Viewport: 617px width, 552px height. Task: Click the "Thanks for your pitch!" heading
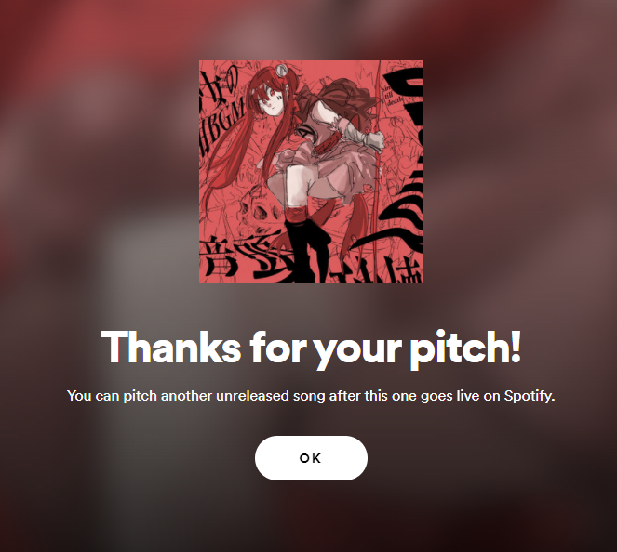pos(311,348)
